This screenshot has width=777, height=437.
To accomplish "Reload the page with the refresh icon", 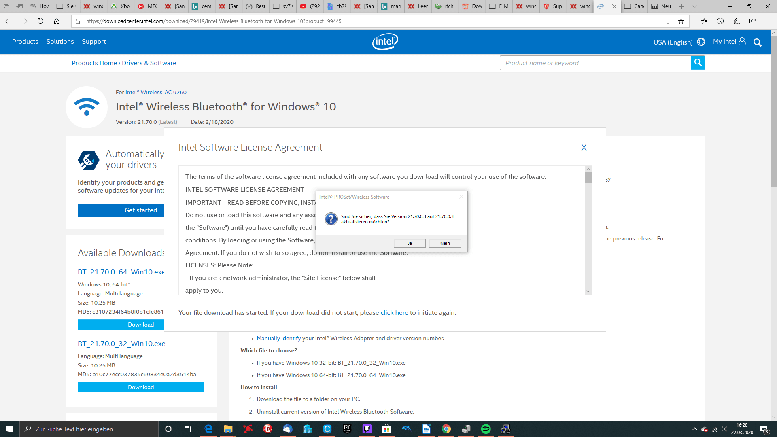I will (x=40, y=21).
